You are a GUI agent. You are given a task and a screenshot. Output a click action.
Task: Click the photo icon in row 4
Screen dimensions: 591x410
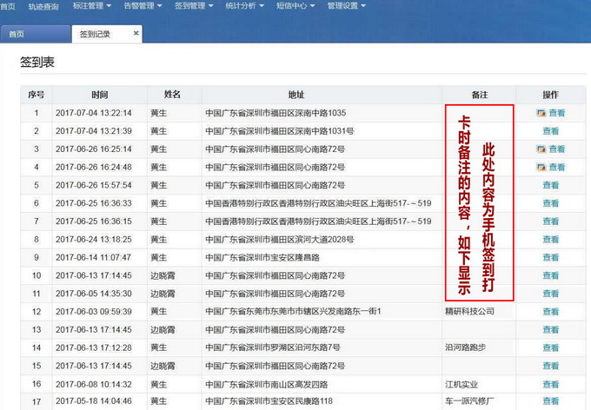tap(541, 168)
